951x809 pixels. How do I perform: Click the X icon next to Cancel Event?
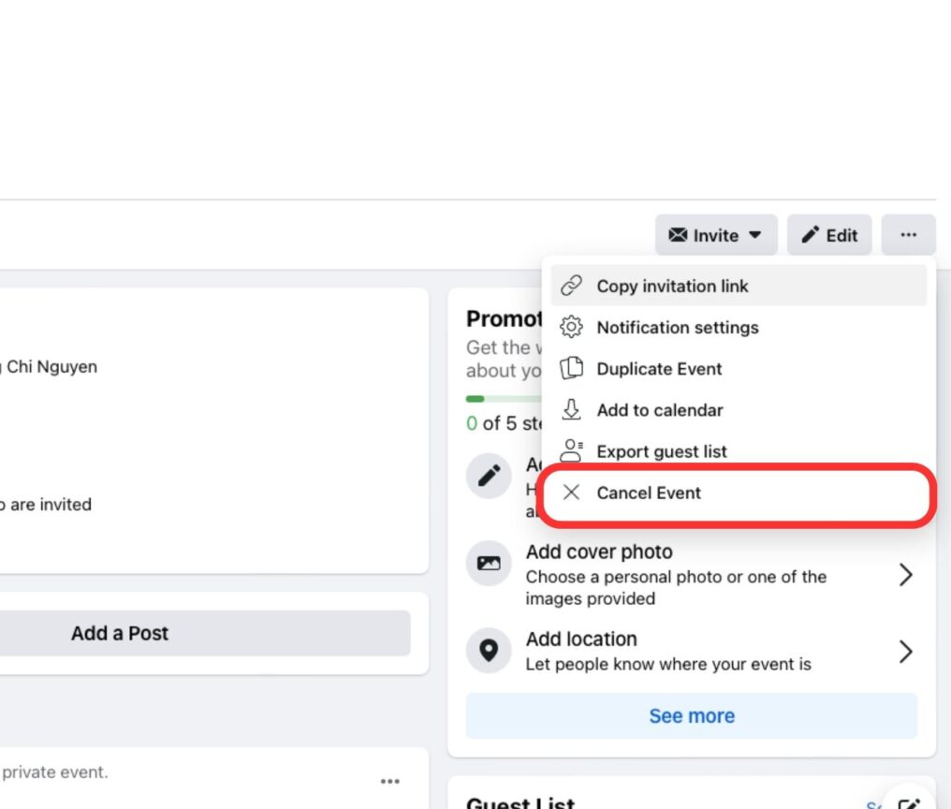tap(571, 493)
